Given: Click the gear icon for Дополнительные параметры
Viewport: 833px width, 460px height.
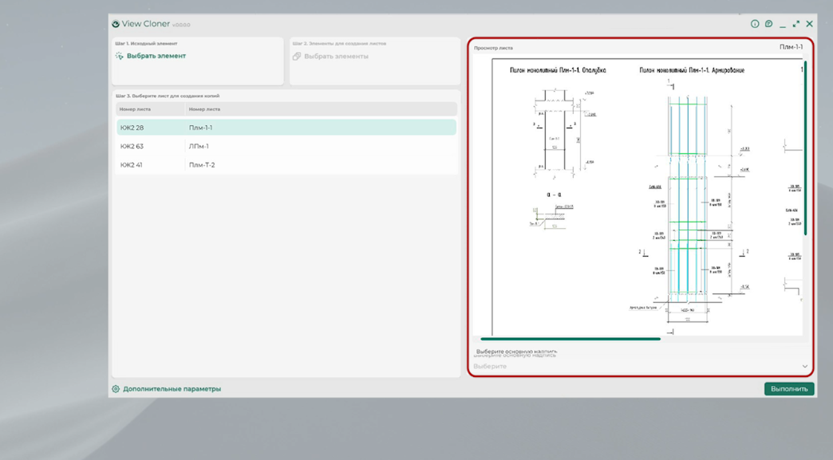Looking at the screenshot, I should (116, 389).
